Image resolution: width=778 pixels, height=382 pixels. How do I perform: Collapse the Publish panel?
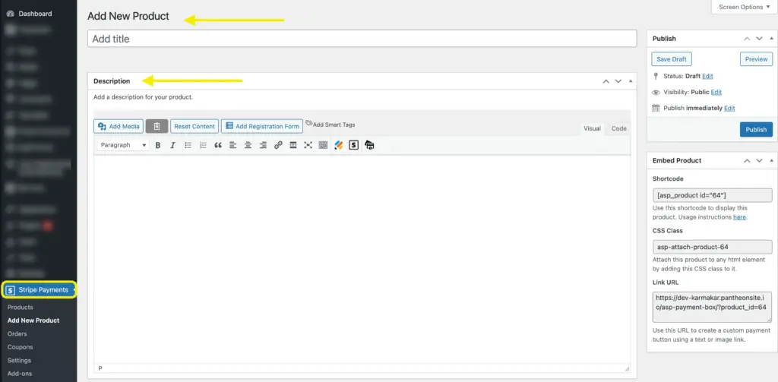click(x=771, y=38)
